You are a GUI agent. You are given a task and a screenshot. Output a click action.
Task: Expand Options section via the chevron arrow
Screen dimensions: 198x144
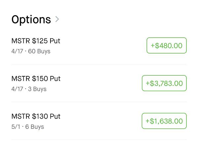[x=57, y=19]
